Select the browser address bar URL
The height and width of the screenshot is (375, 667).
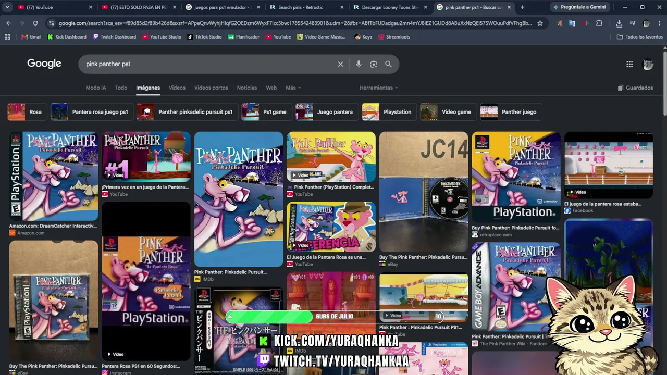coord(295,23)
